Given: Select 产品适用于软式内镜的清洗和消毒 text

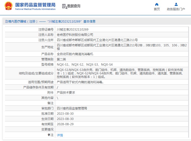Looking at the screenshot, I should [80, 82].
